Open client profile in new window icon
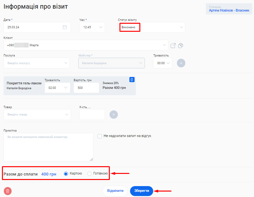This screenshot has height=197, width=254. [173, 46]
